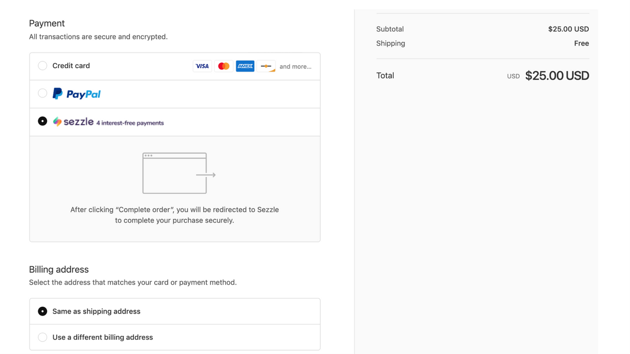Select the Sezzle payment radio button
This screenshot has height=354, width=630.
(42, 121)
